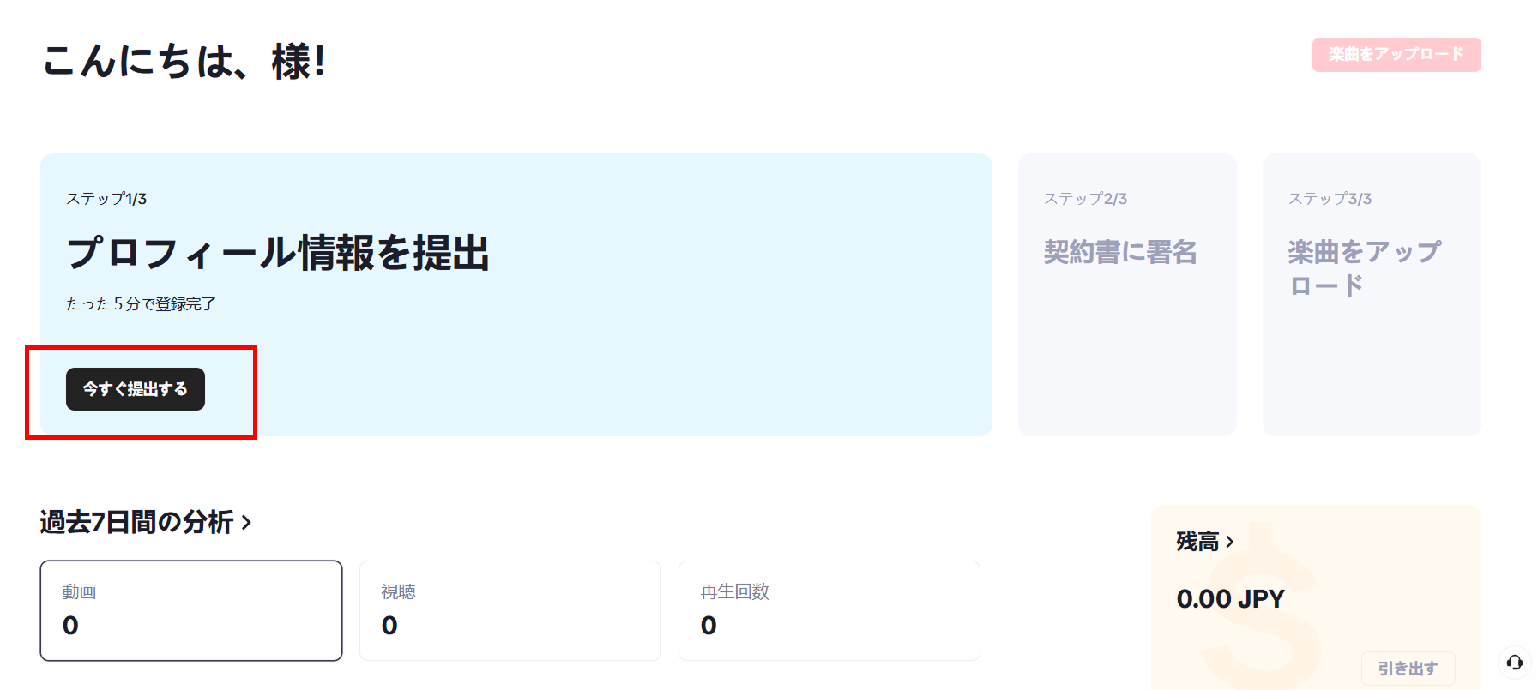1538x690 pixels.
Task: Click the こんにちは greeting heading
Action: (x=184, y=62)
